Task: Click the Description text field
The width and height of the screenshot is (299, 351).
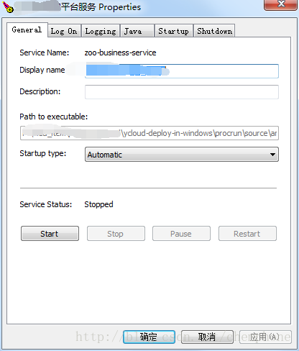Action: pyautogui.click(x=182, y=92)
